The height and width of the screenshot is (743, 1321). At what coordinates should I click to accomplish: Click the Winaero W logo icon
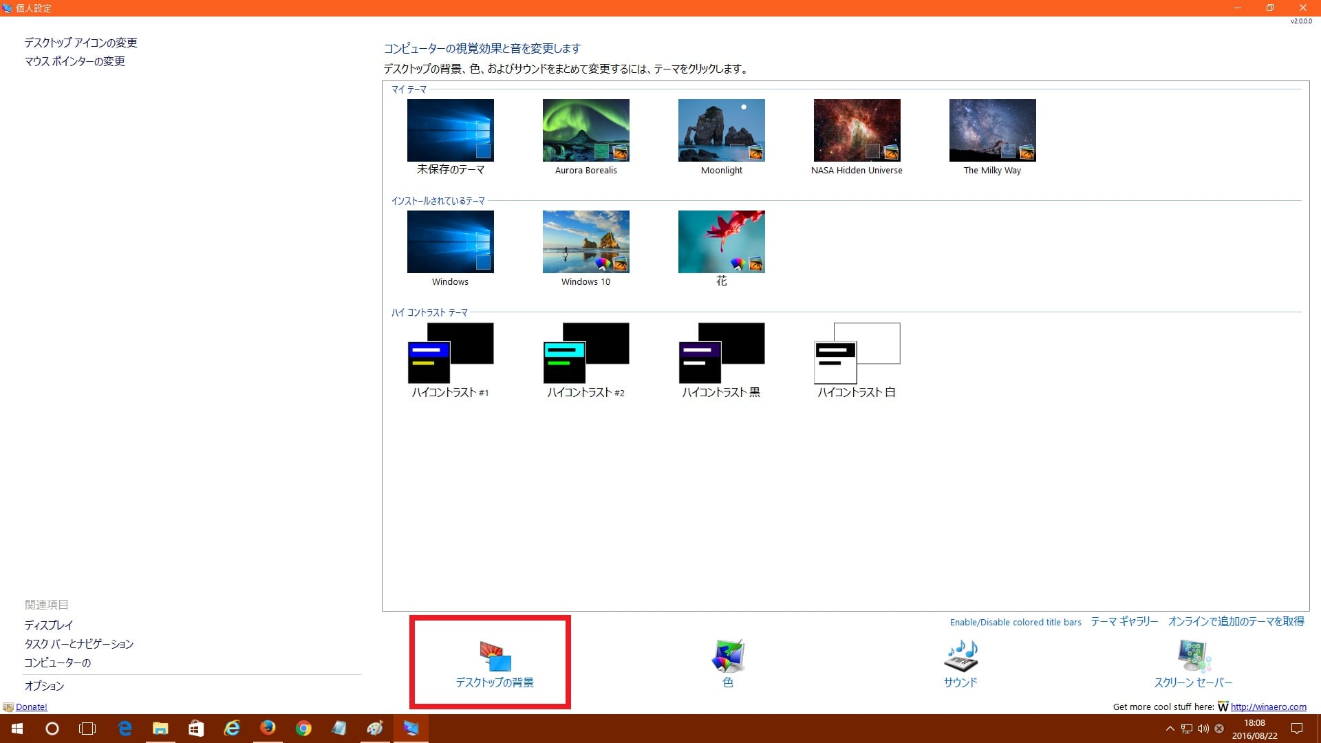[x=1223, y=707]
